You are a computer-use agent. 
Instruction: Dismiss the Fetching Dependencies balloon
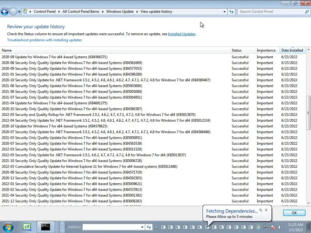click(x=266, y=210)
